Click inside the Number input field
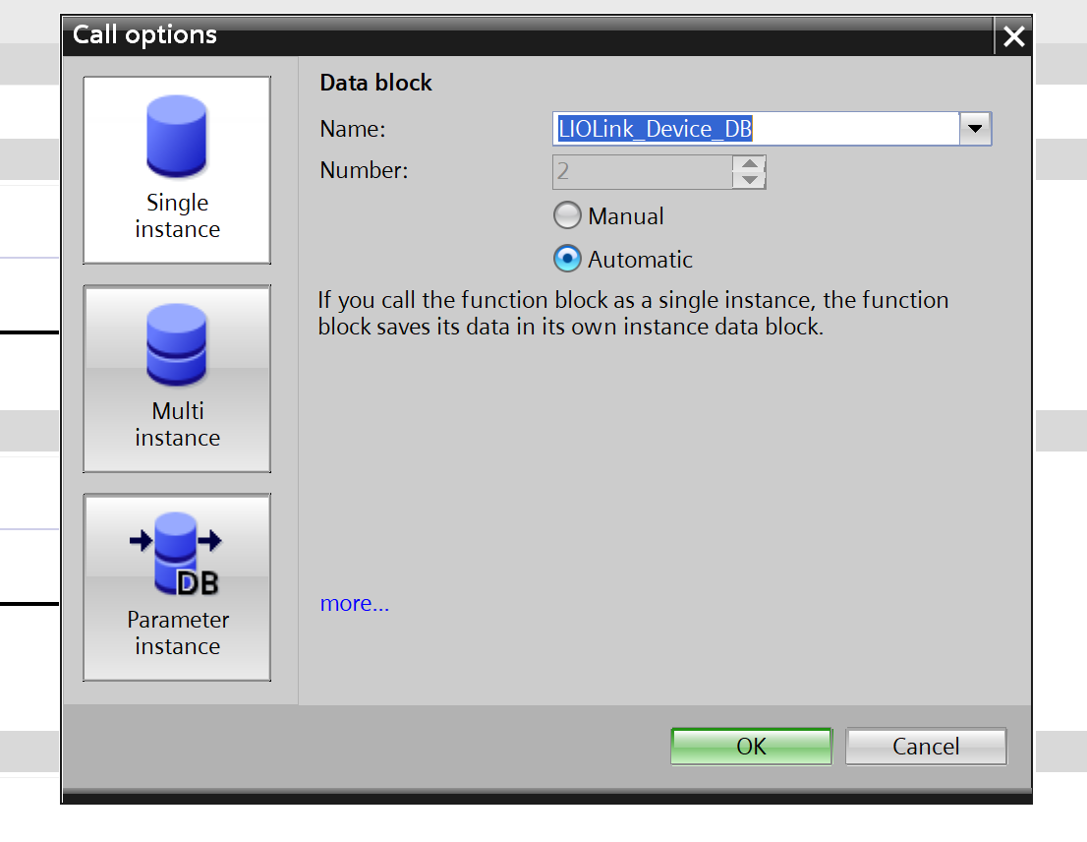This screenshot has height=842, width=1087. (x=641, y=172)
